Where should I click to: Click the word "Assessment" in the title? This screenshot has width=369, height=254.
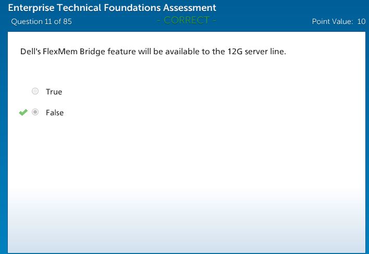click(x=189, y=8)
